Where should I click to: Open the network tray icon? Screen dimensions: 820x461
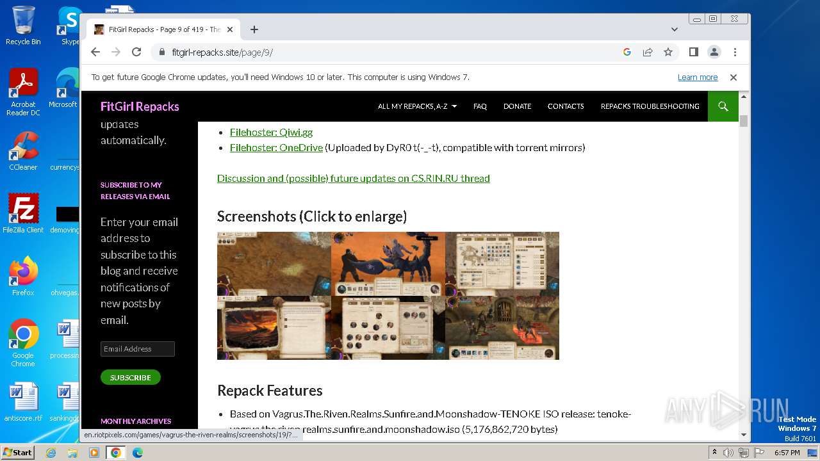pos(744,453)
